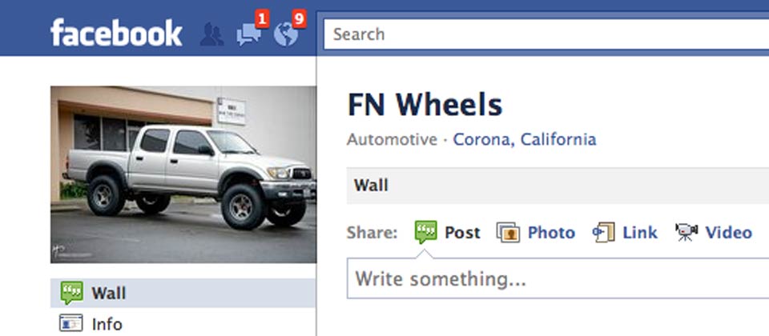Choose the Photo share option label
769x336 pixels.
click(551, 233)
